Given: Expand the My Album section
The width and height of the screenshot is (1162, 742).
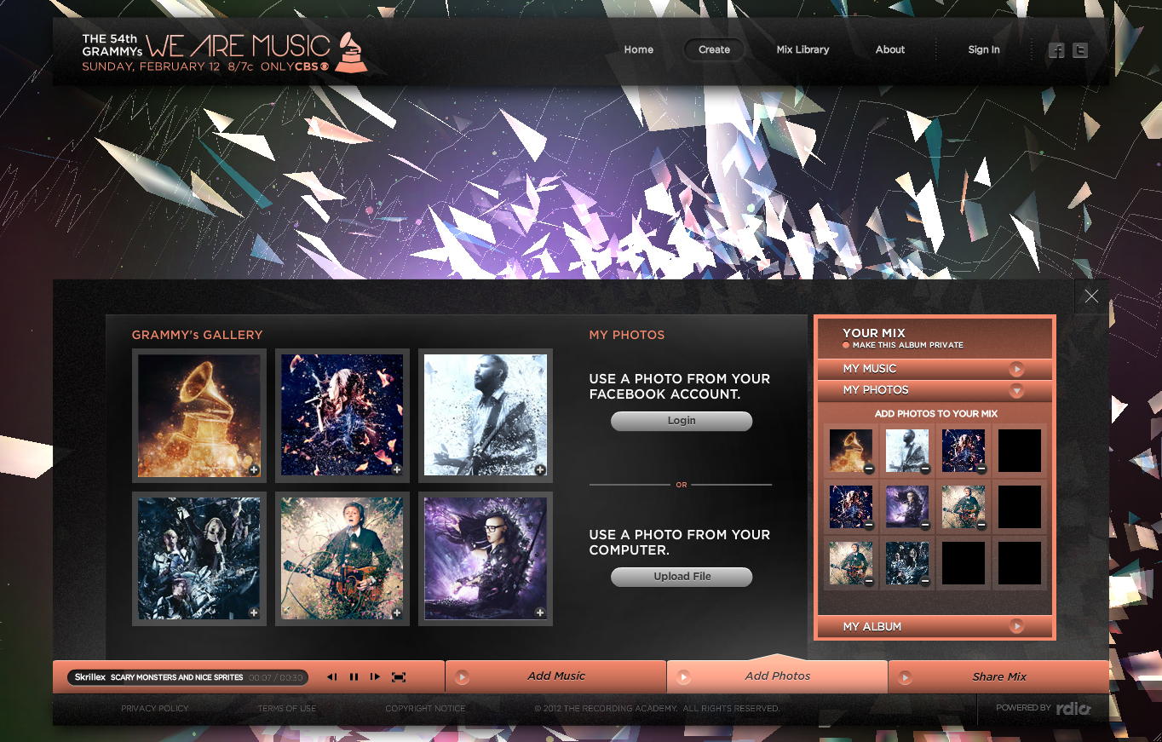Looking at the screenshot, I should (x=1016, y=626).
